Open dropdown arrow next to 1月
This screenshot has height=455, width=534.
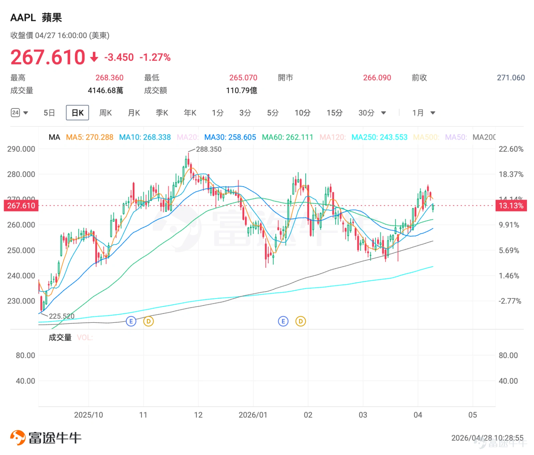[x=433, y=113]
